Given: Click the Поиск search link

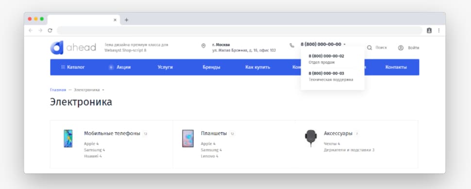Looking at the screenshot, I should pos(381,47).
